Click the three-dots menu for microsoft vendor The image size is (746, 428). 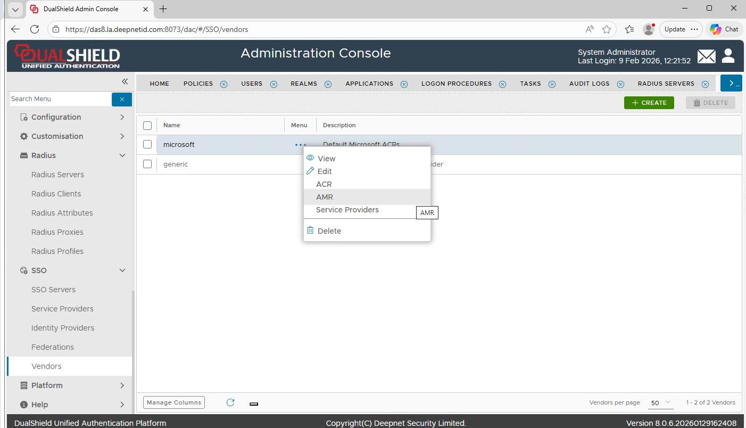(300, 145)
